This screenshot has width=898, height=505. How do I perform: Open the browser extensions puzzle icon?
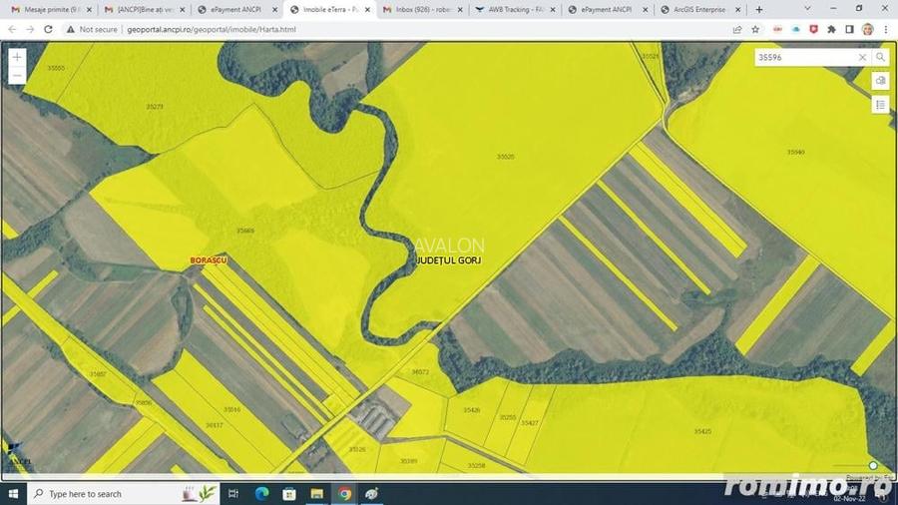point(831,29)
